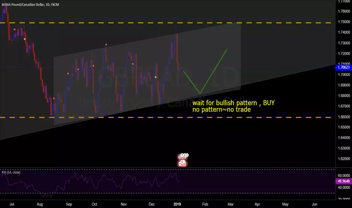
Task: Open the RSI (14, close) indicator legend
Action: [11, 172]
